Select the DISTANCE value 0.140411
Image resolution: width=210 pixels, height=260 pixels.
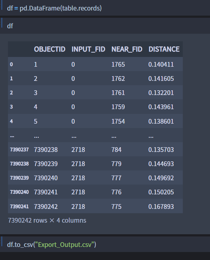161,64
